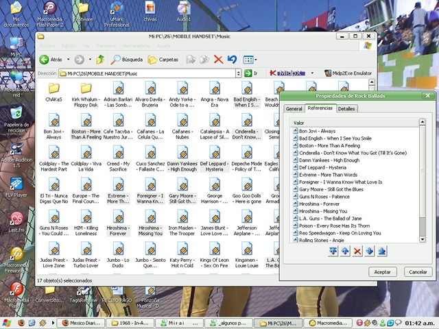The width and height of the screenshot is (439, 329).
Task: Click the red X remove icon under the list
Action: click(357, 251)
